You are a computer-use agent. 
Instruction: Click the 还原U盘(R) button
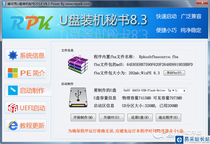(140, 117)
